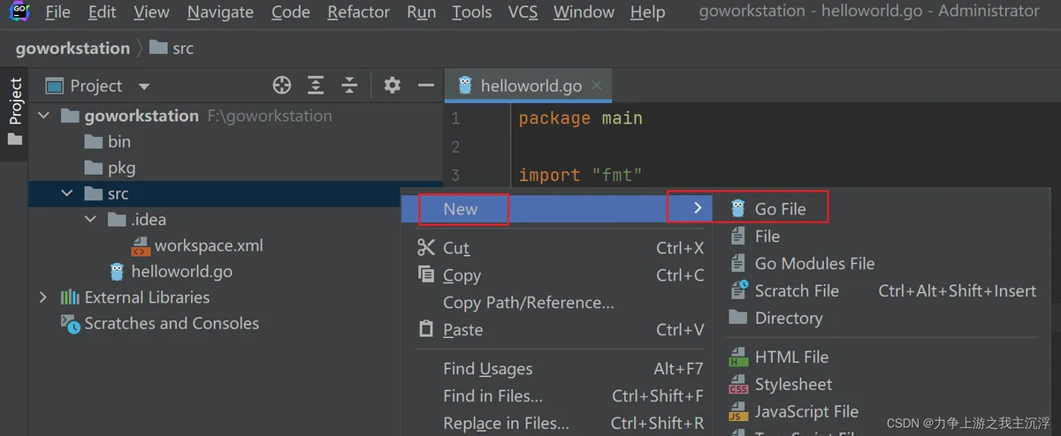
Task: Open the View menu
Action: pyautogui.click(x=152, y=12)
